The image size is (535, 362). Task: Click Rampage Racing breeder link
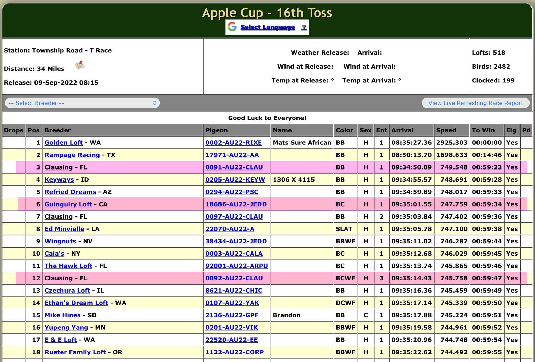[x=72, y=155]
